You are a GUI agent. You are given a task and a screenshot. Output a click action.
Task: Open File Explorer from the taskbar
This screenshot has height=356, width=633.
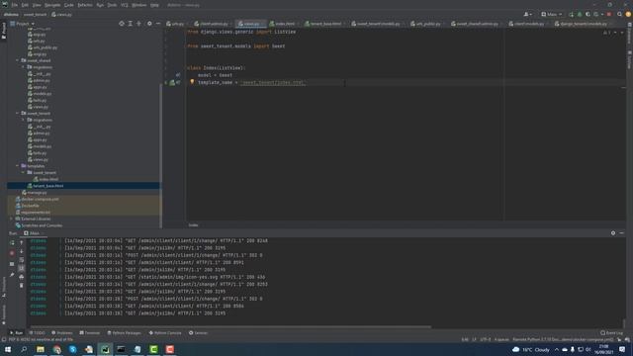[x=41, y=349]
